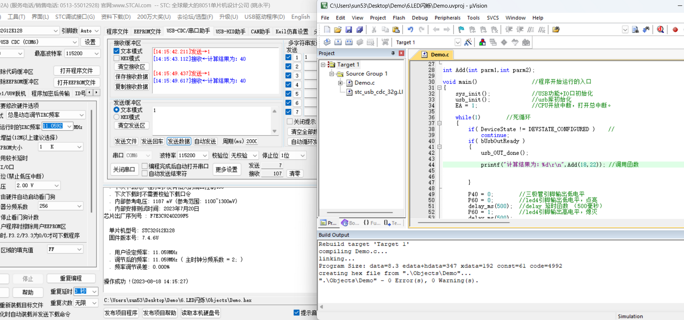This screenshot has width=684, height=320.
Task: Insert breakpoint with red circle icon
Action: [x=675, y=30]
